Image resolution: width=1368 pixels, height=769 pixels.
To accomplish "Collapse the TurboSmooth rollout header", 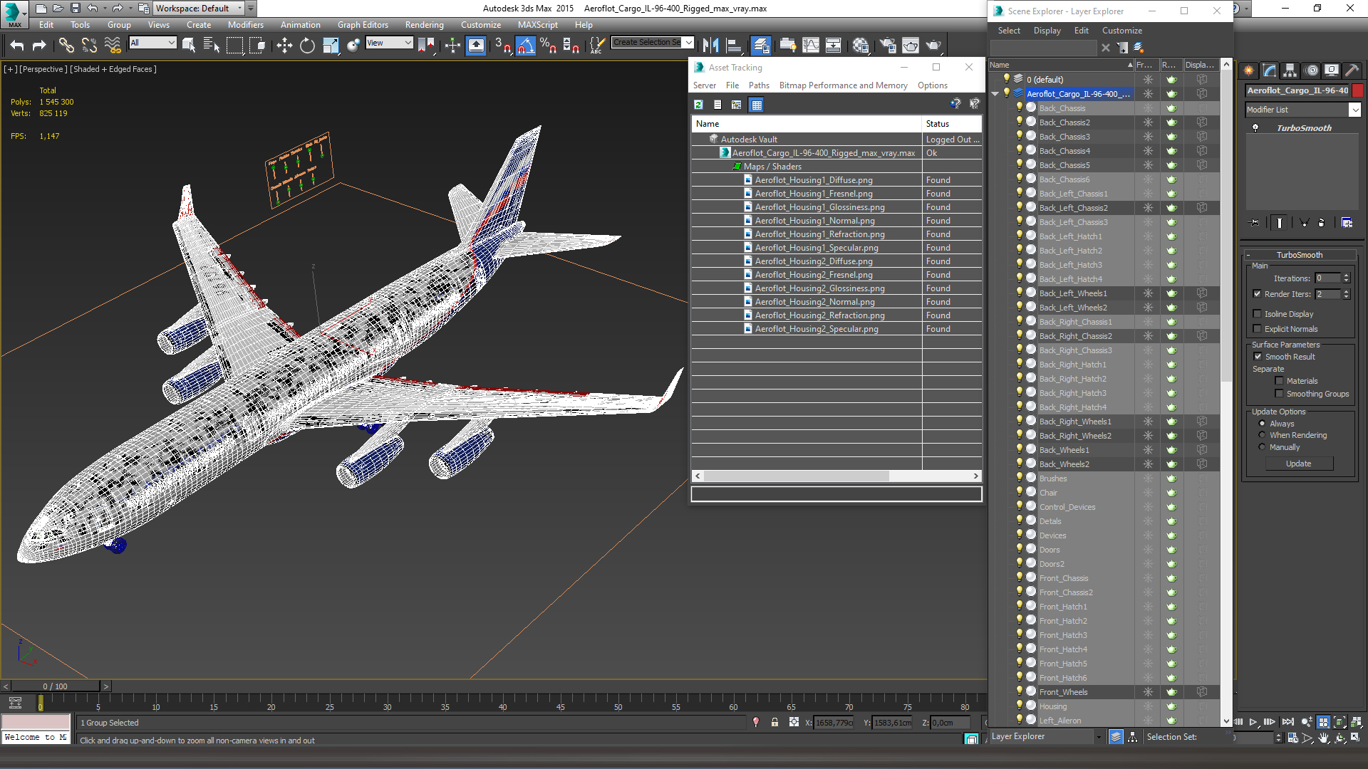I will pyautogui.click(x=1299, y=255).
